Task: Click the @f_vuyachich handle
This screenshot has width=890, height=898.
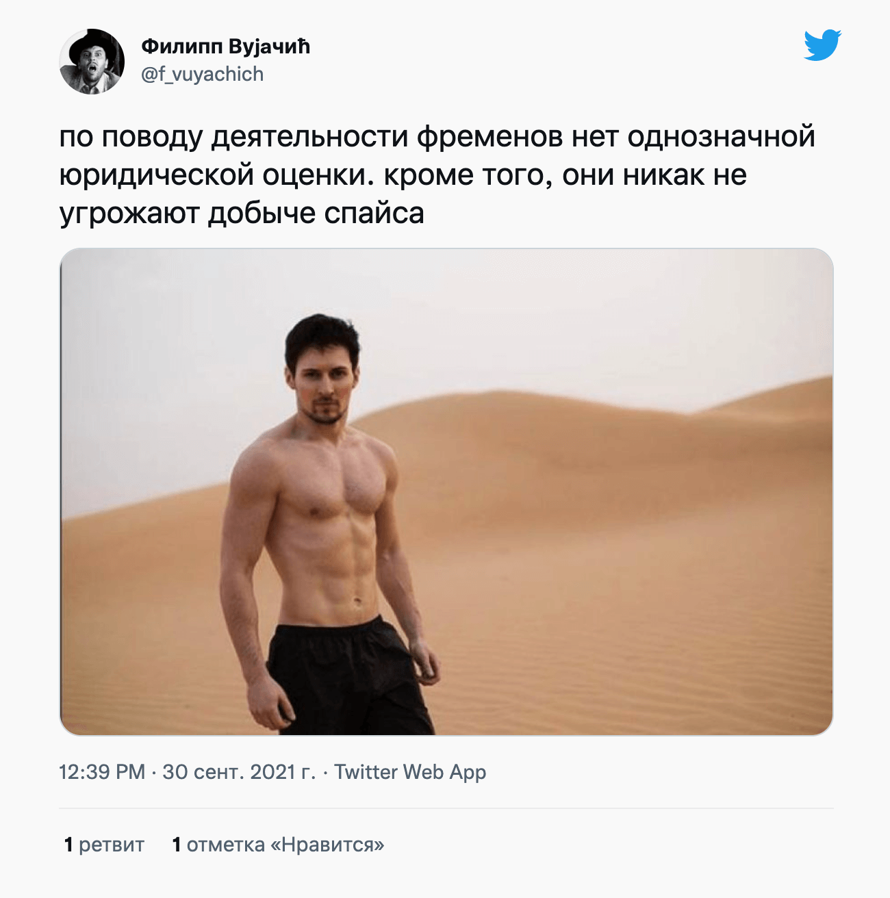Action: click(x=202, y=74)
